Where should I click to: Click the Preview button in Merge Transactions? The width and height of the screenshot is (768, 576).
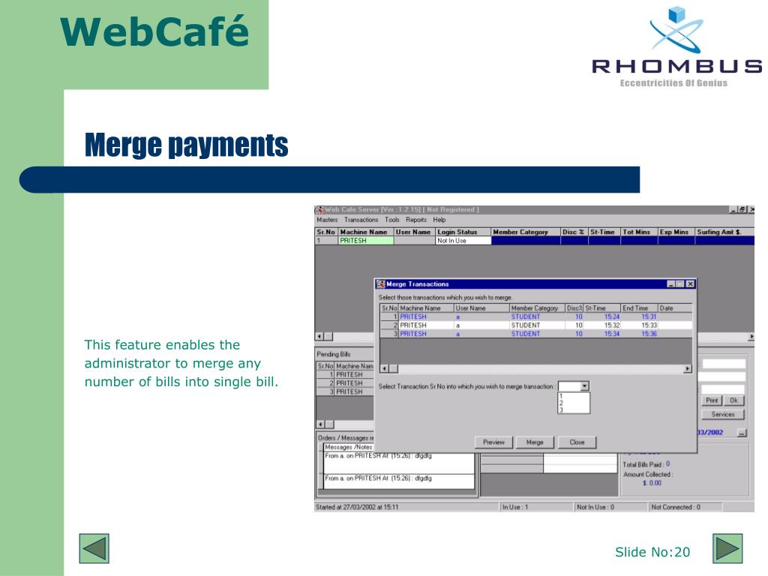[493, 442]
